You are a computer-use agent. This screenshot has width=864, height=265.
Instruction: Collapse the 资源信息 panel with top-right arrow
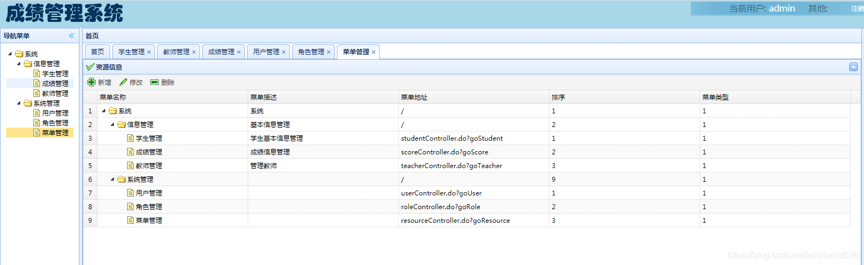coord(853,67)
